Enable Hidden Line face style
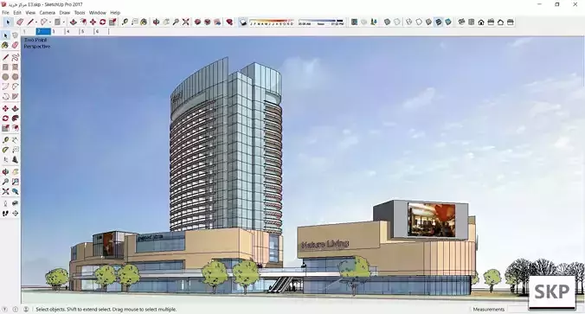585x314 pixels. point(419,22)
